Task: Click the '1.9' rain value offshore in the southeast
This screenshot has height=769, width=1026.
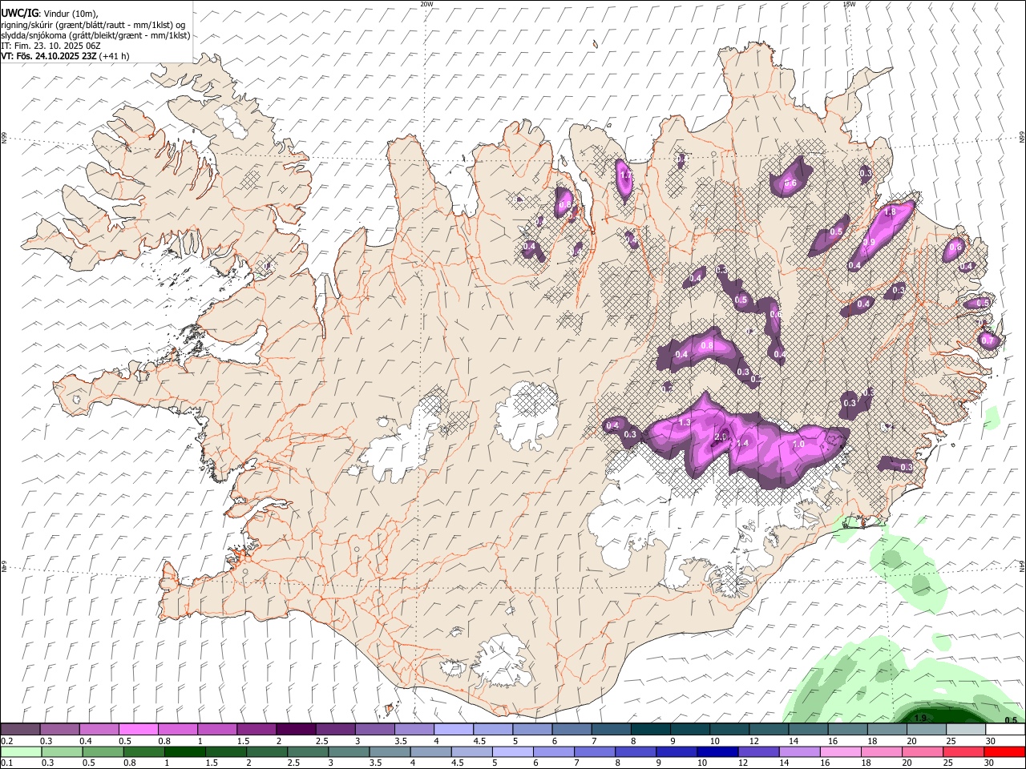Action: coord(921,718)
